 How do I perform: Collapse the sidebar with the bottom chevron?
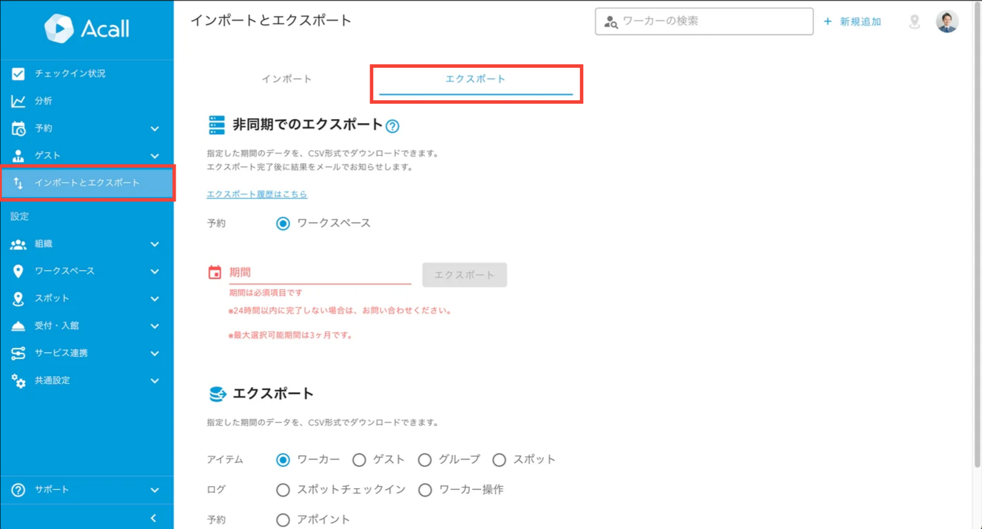tap(153, 517)
